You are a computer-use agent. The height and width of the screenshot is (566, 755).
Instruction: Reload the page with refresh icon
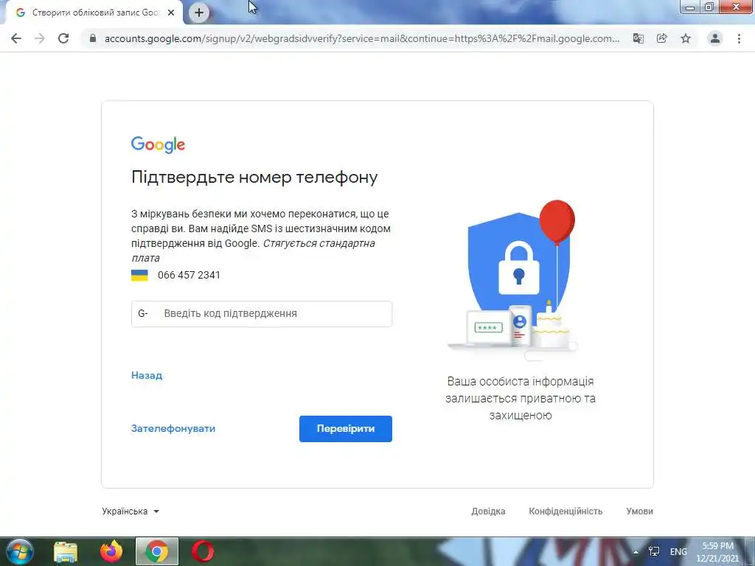[63, 38]
